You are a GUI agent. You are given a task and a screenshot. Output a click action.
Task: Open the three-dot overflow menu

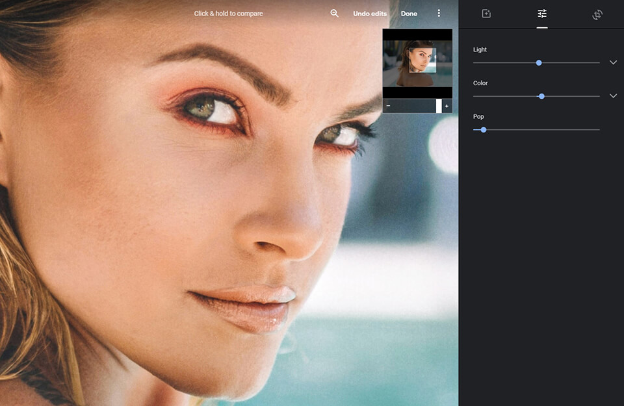(x=439, y=13)
